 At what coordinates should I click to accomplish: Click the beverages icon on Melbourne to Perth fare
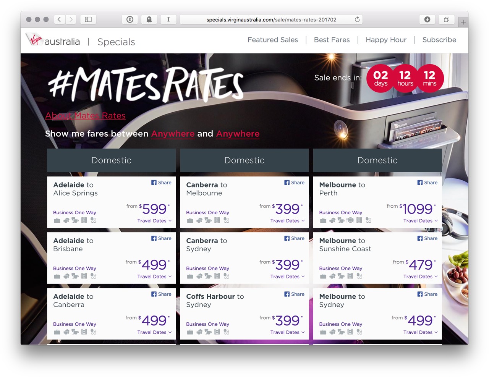(x=341, y=220)
